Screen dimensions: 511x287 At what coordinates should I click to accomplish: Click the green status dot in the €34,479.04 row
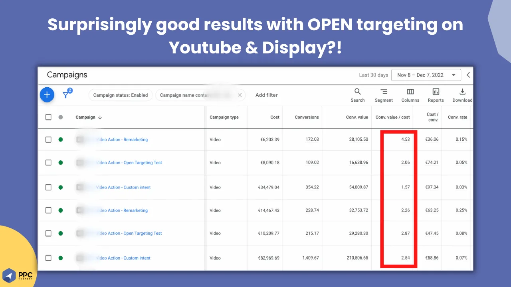point(61,187)
